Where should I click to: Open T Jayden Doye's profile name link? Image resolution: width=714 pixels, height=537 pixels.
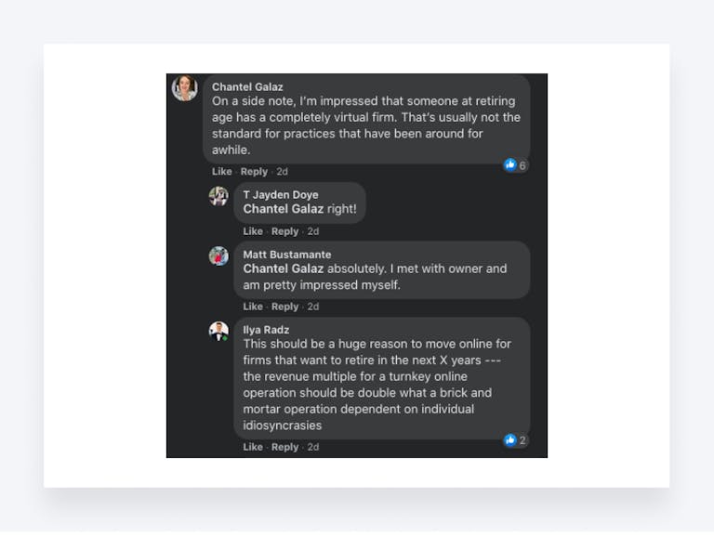(x=281, y=195)
